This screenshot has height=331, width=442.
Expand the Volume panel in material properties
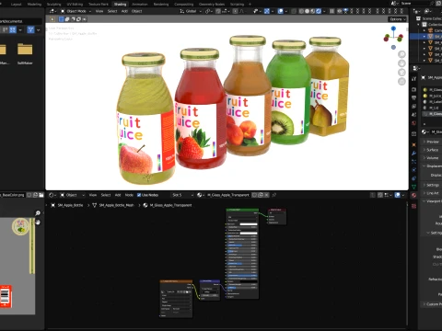tap(431, 158)
